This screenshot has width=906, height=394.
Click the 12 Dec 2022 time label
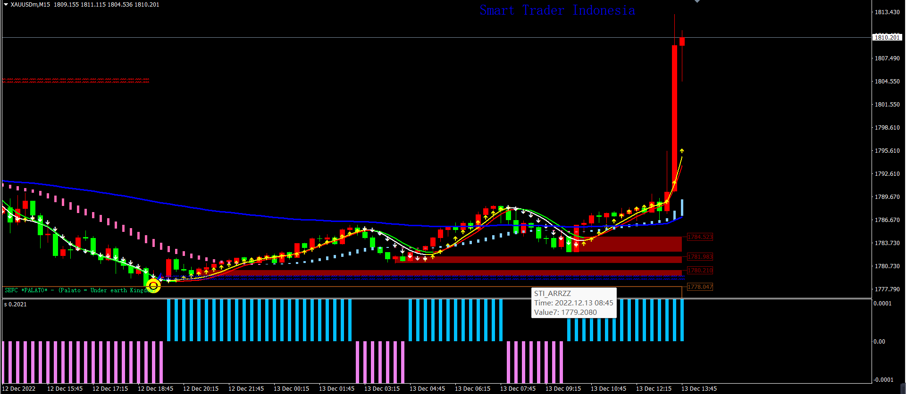[19, 389]
